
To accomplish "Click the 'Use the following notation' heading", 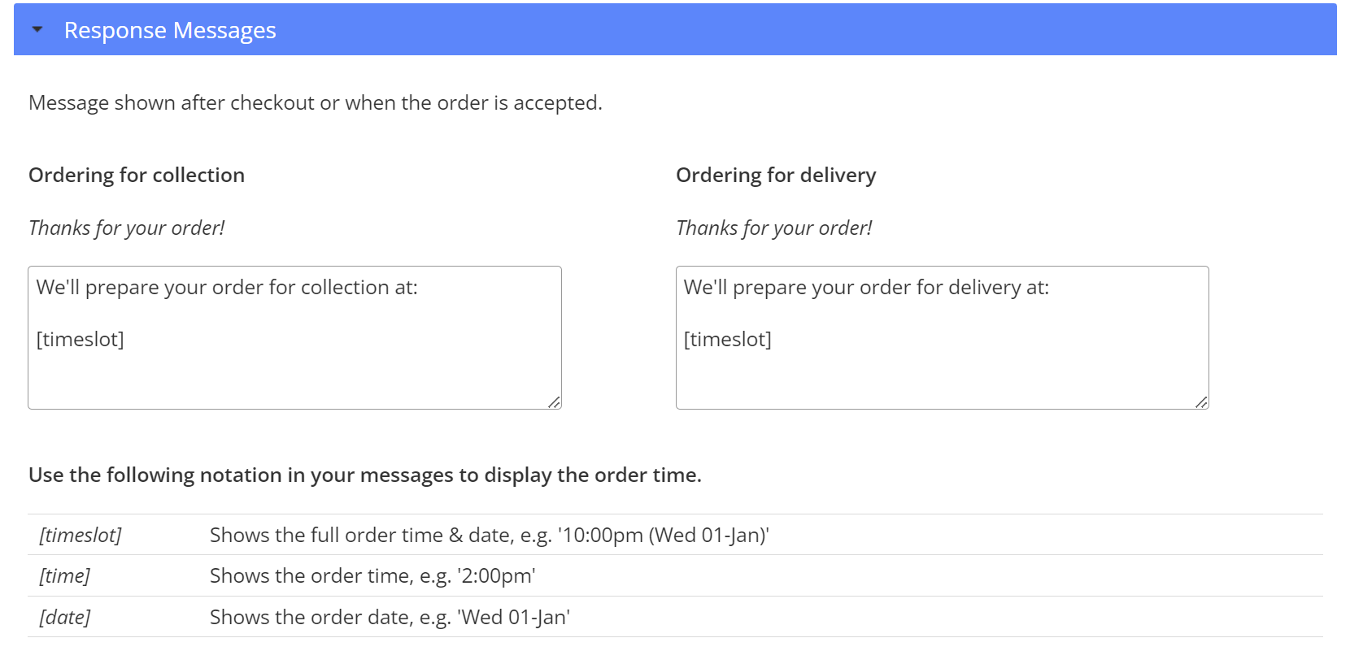I will (x=365, y=475).
